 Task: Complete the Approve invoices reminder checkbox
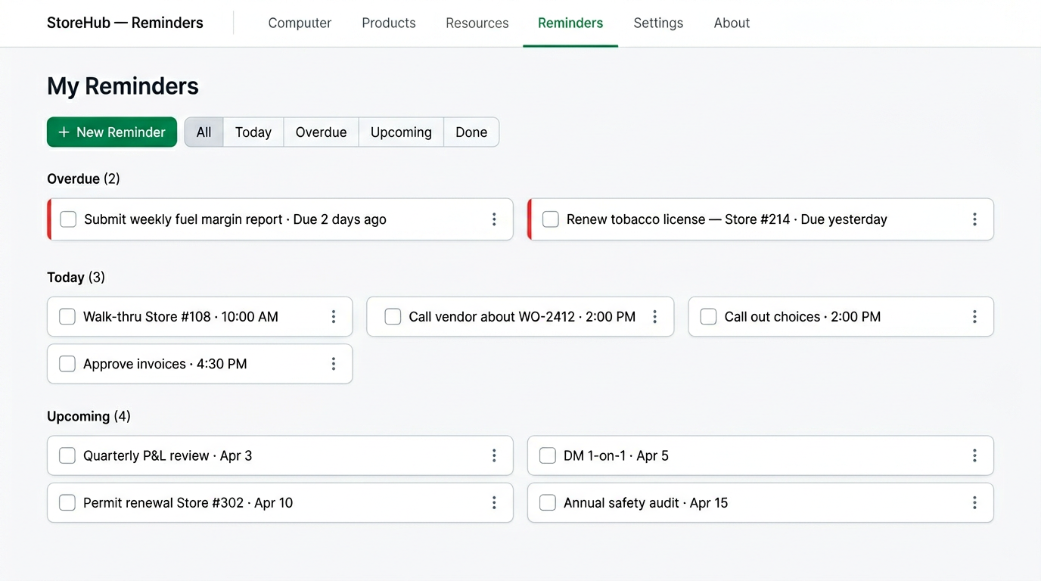67,364
